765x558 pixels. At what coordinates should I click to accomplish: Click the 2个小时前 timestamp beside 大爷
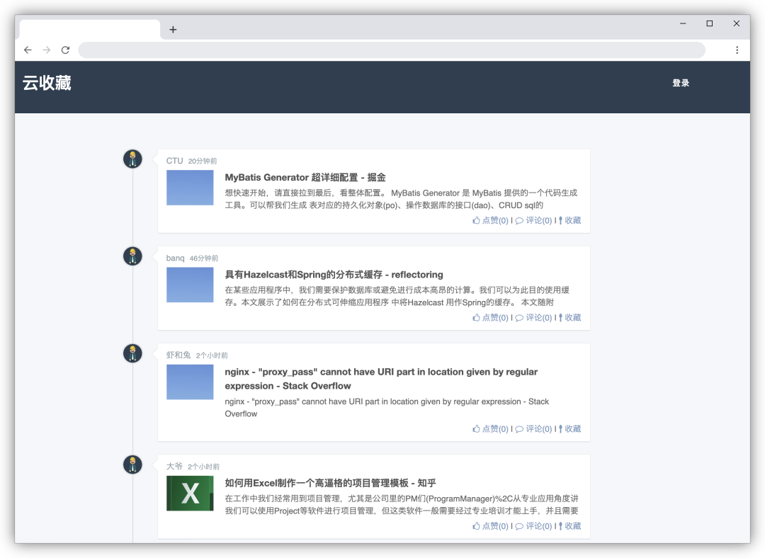point(203,467)
